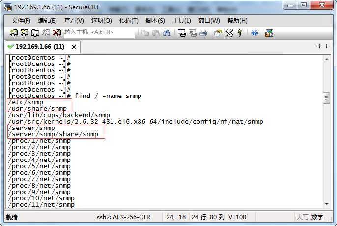Click the terminal scrollbar down arrow
This screenshot has width=337, height=226.
[x=327, y=204]
